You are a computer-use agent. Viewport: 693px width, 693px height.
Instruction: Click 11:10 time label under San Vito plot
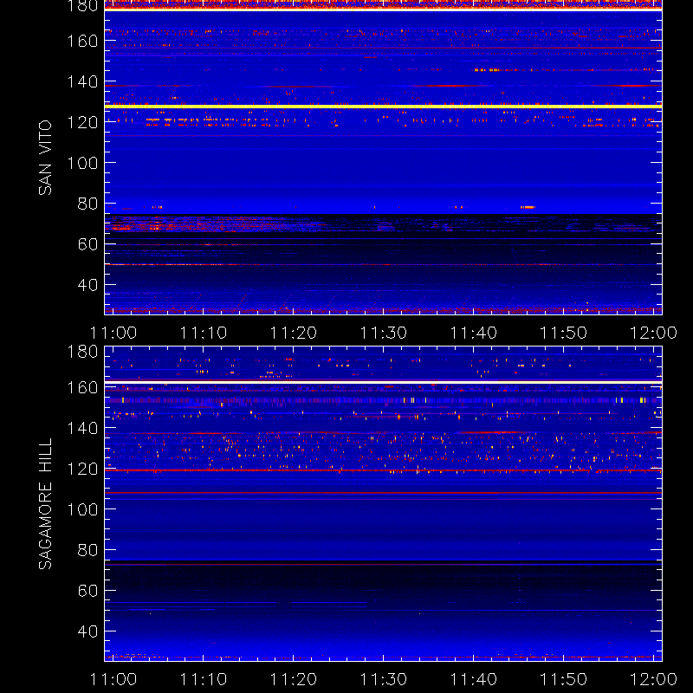[x=204, y=333]
